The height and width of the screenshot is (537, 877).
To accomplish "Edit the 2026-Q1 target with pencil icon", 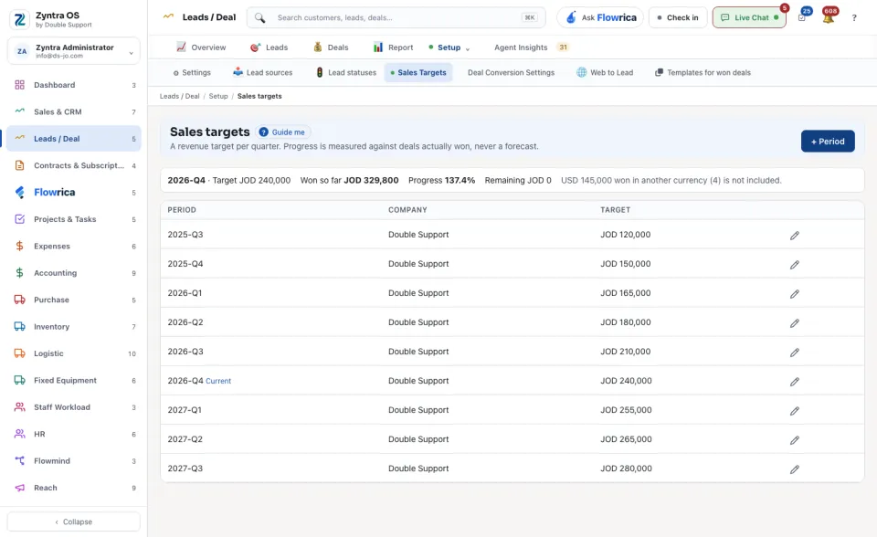I will tap(794, 294).
